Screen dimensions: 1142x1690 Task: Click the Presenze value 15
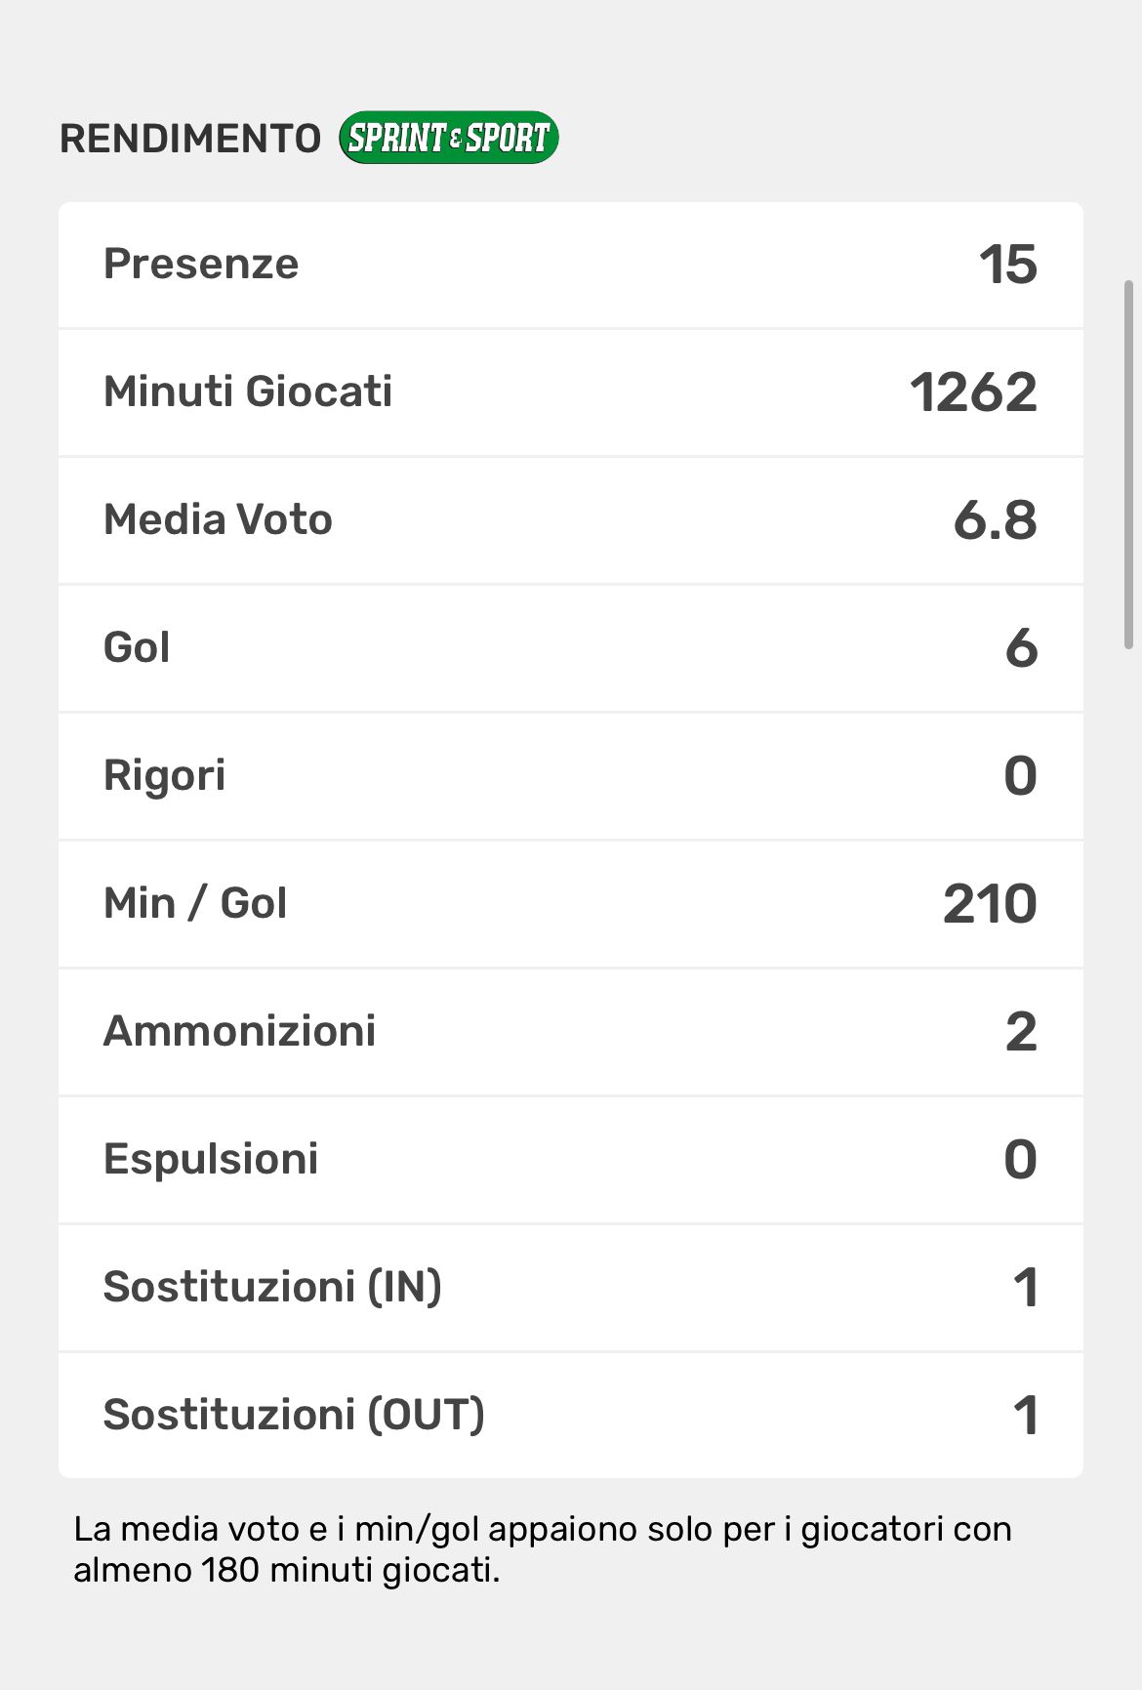tap(1007, 265)
